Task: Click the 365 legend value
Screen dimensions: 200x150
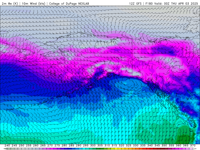Action: [186, 145]
